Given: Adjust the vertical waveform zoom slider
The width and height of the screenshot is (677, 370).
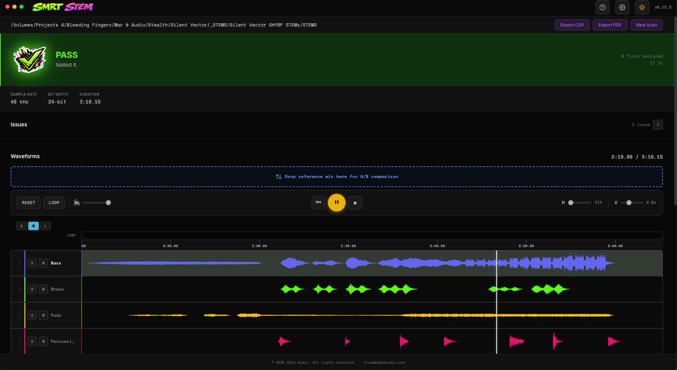Looking at the screenshot, I should coord(628,203).
